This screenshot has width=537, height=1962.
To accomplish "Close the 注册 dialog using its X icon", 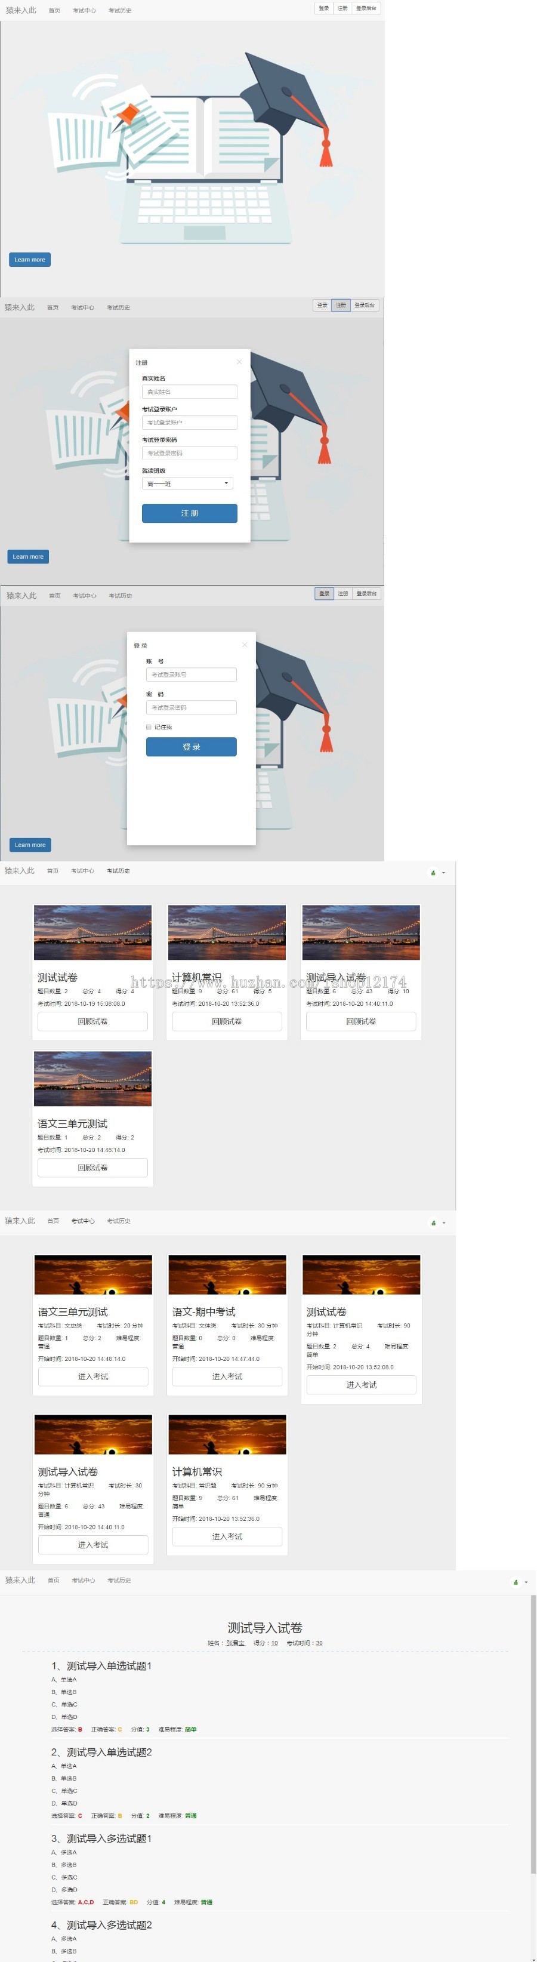I will [239, 362].
